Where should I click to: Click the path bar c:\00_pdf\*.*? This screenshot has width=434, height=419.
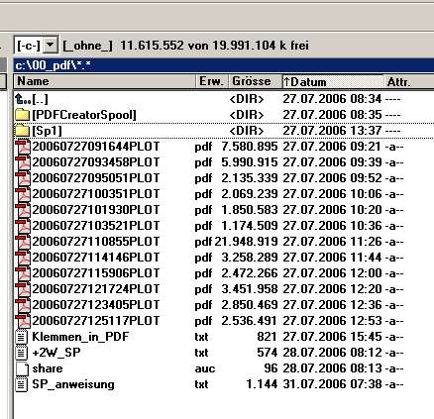tap(224, 65)
